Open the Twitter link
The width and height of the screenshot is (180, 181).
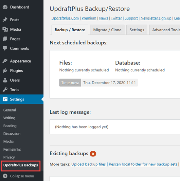point(116,18)
